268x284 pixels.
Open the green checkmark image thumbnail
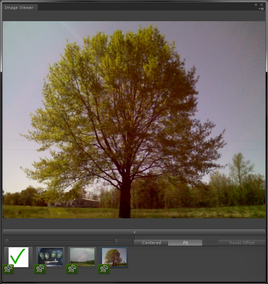tap(19, 256)
